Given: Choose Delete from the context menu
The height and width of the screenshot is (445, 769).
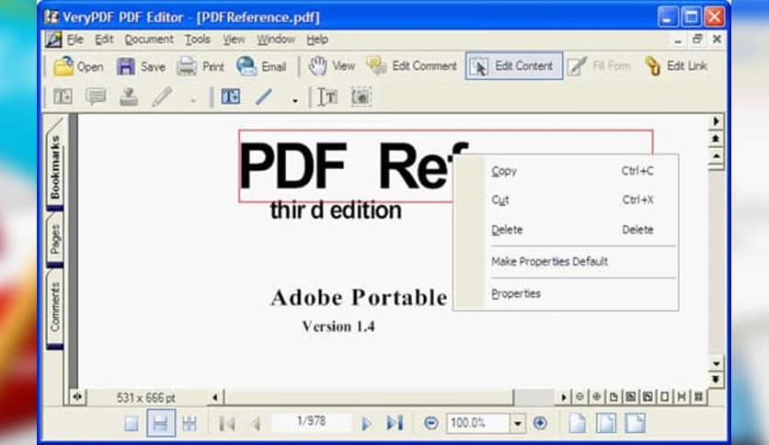Looking at the screenshot, I should click(567, 229).
